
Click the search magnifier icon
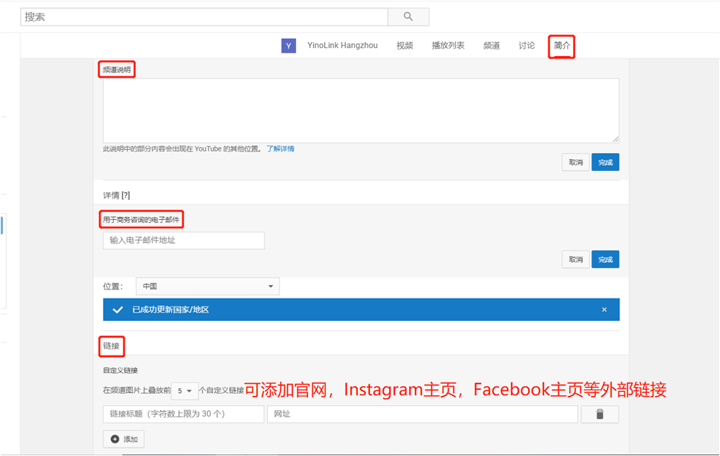(408, 16)
